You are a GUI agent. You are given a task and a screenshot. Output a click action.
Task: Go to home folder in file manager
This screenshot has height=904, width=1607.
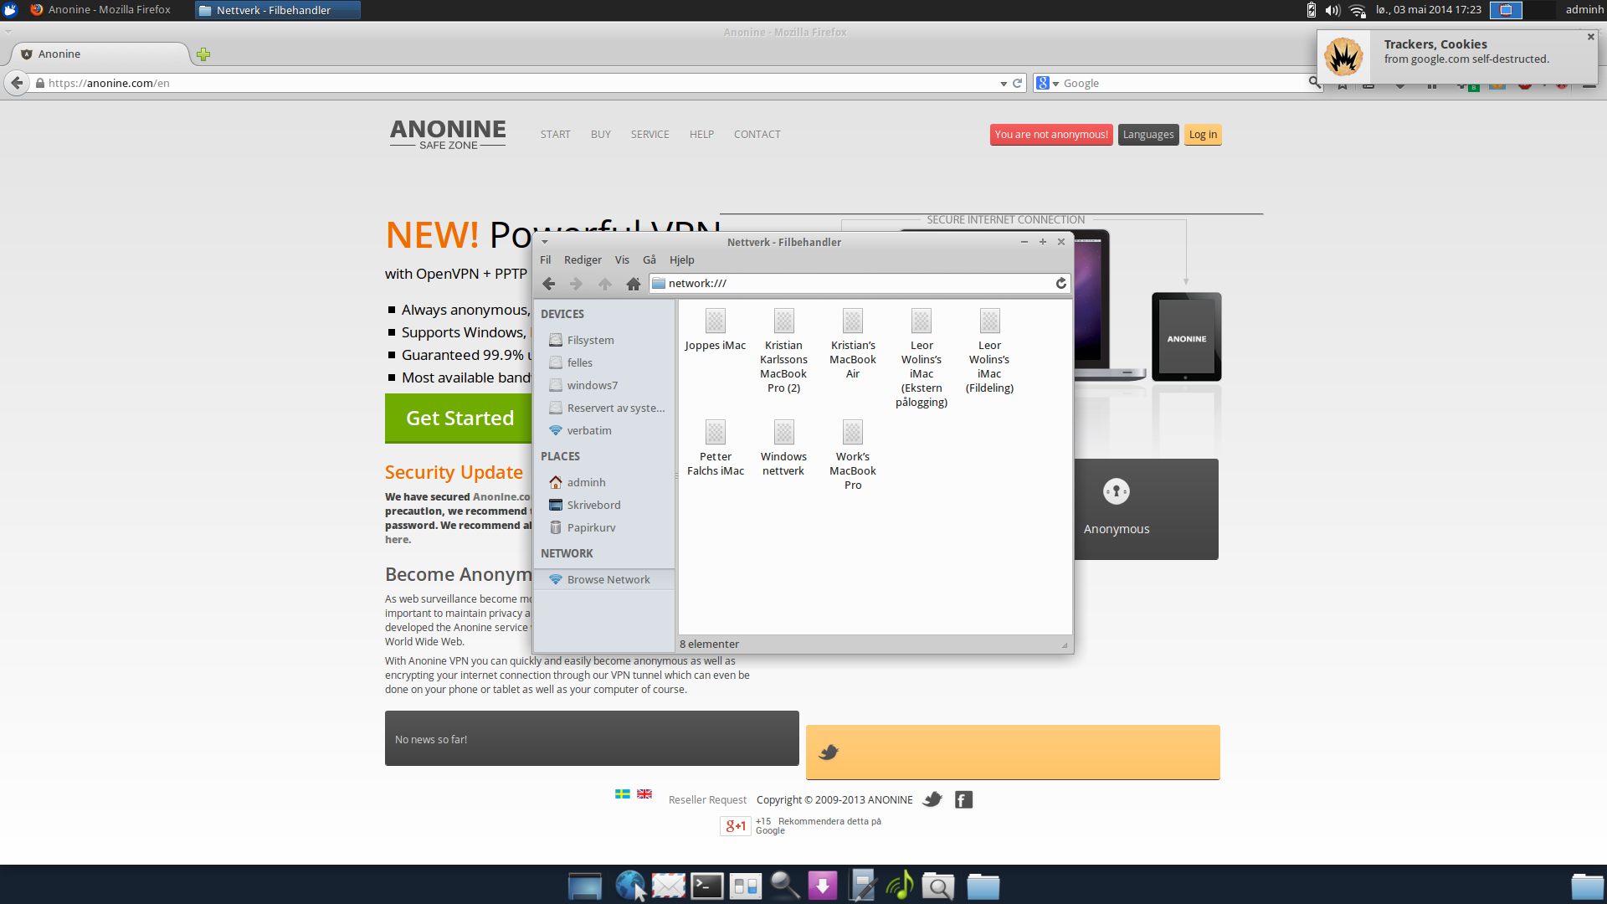(x=634, y=284)
